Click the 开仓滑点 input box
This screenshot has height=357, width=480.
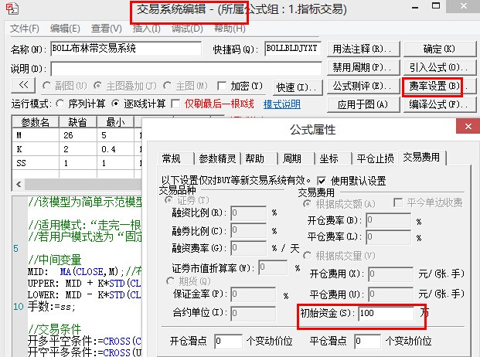pos(228,341)
